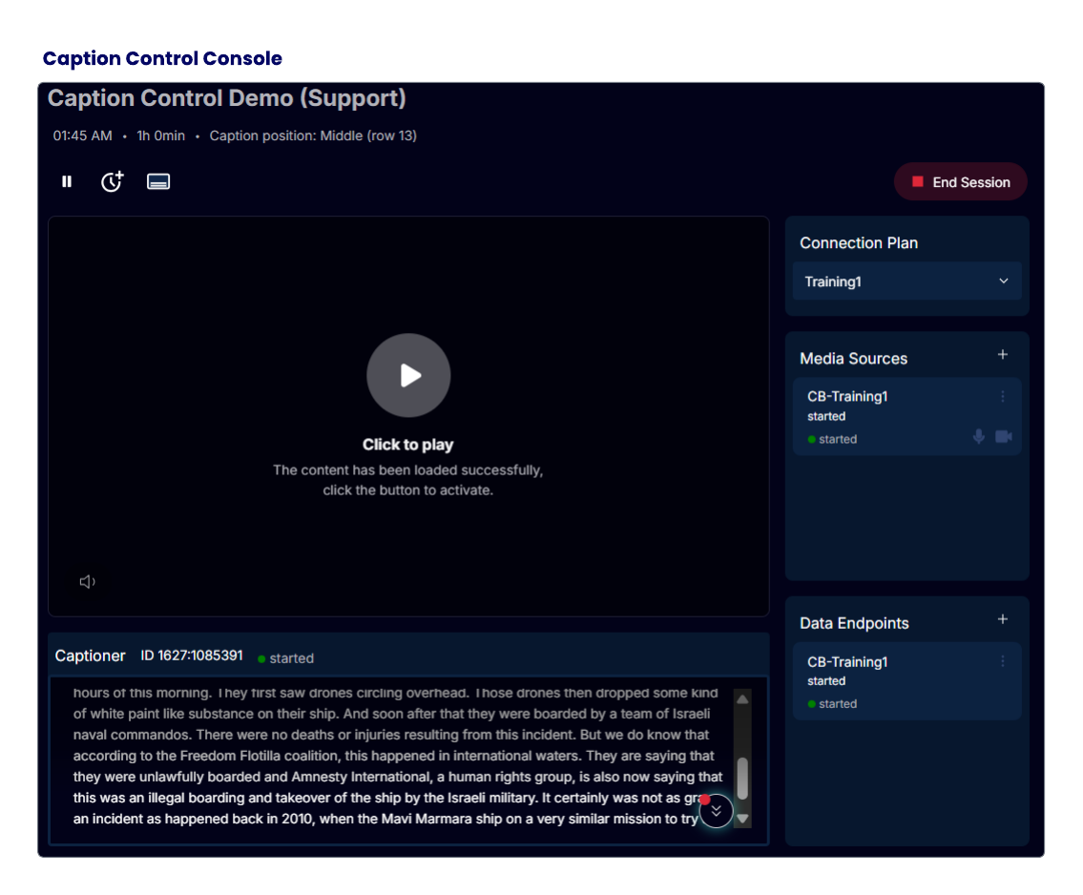Toggle microphone for CB-Training1 media source
Viewport: 1083px width, 895px height.
(x=978, y=436)
